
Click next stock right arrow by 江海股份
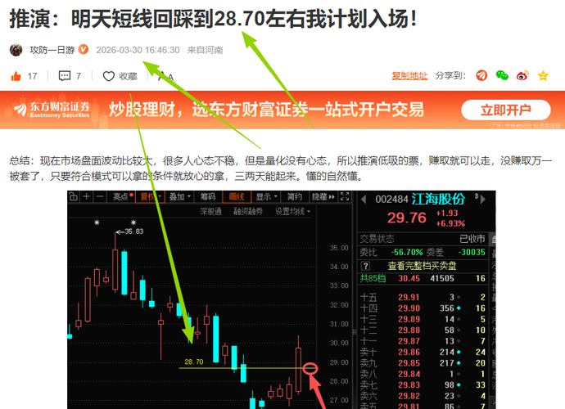pyautogui.click(x=483, y=200)
